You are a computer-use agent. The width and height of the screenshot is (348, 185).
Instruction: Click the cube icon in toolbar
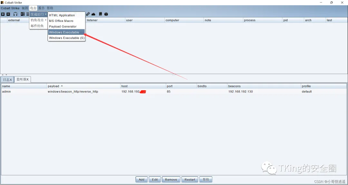click(x=106, y=14)
